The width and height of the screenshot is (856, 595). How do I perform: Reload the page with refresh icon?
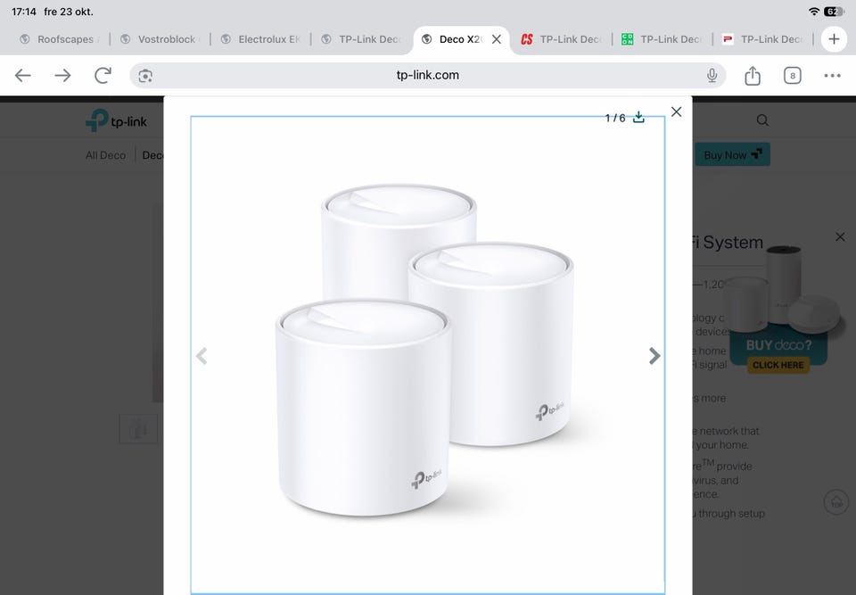point(103,76)
